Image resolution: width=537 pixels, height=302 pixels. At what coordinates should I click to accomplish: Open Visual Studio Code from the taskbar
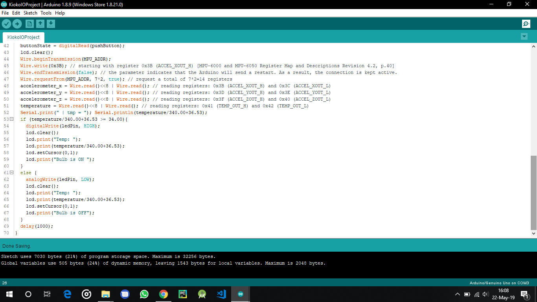click(x=221, y=294)
